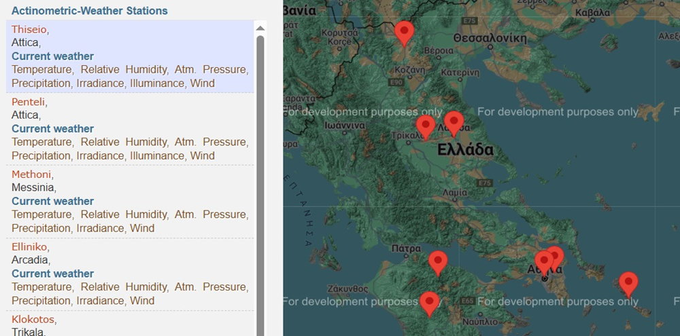View Current weather for Methoni
The image size is (680, 336).
tap(52, 201)
